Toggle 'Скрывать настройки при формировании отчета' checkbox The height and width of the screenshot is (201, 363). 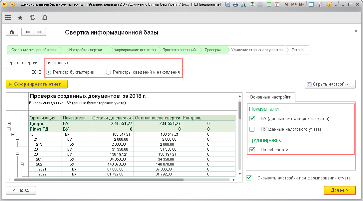tap(249, 178)
